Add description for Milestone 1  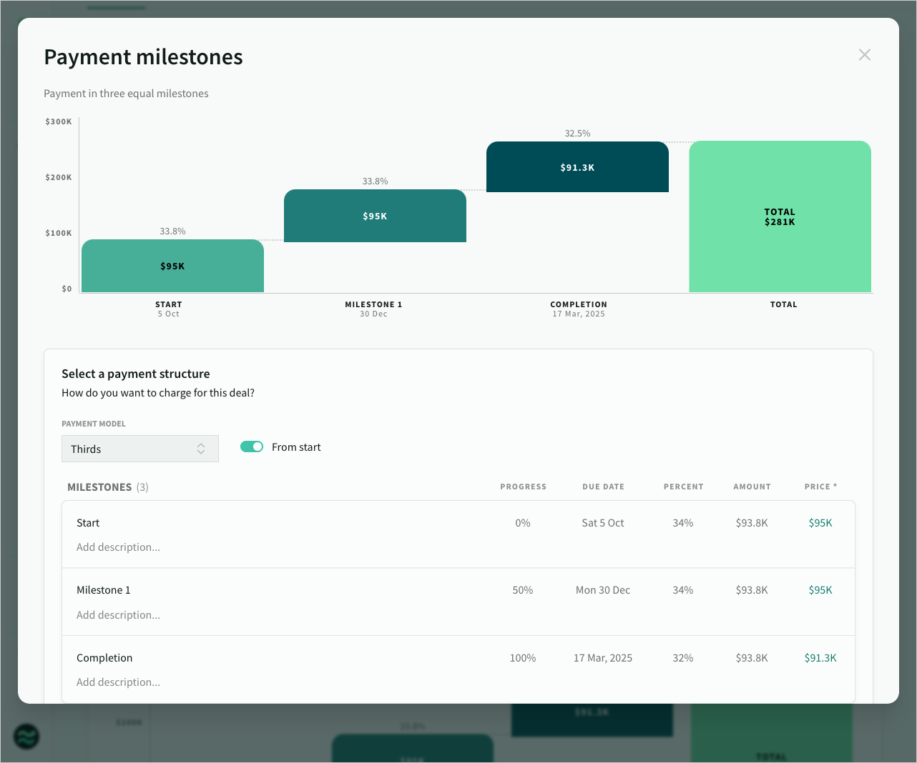coord(119,615)
